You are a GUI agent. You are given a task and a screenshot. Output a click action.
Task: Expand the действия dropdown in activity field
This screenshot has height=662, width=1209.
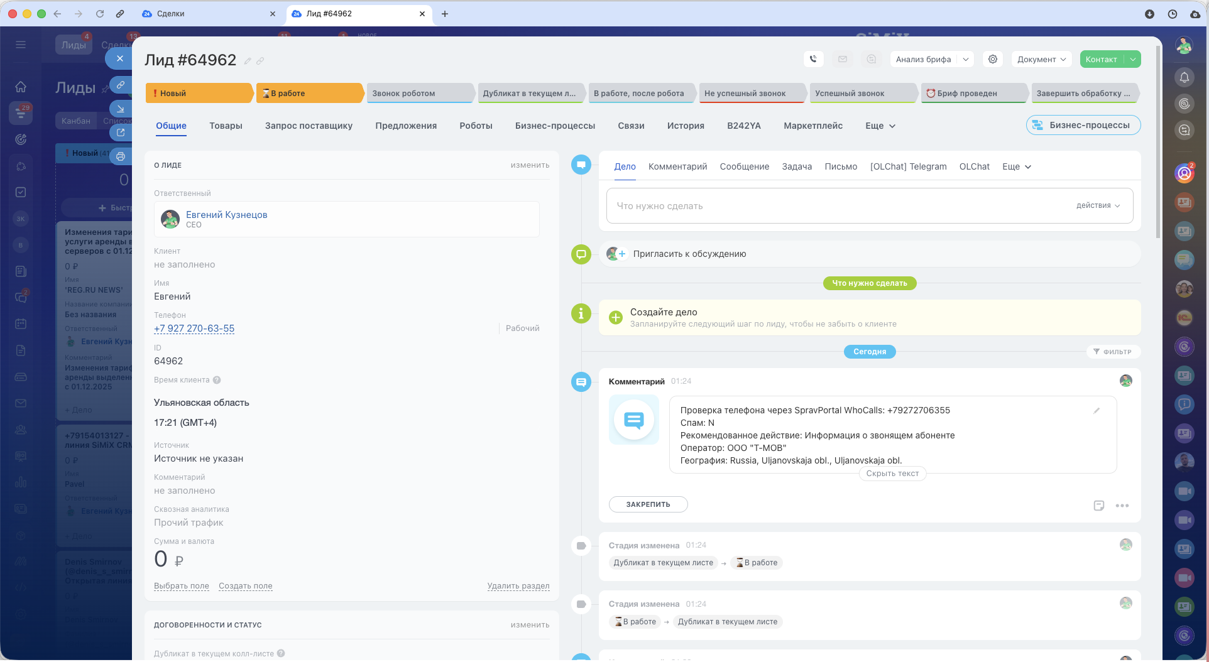coord(1098,205)
